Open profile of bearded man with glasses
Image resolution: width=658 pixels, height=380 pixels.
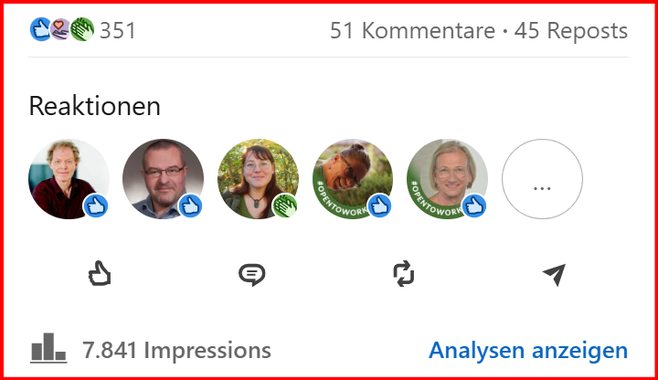pos(164,179)
